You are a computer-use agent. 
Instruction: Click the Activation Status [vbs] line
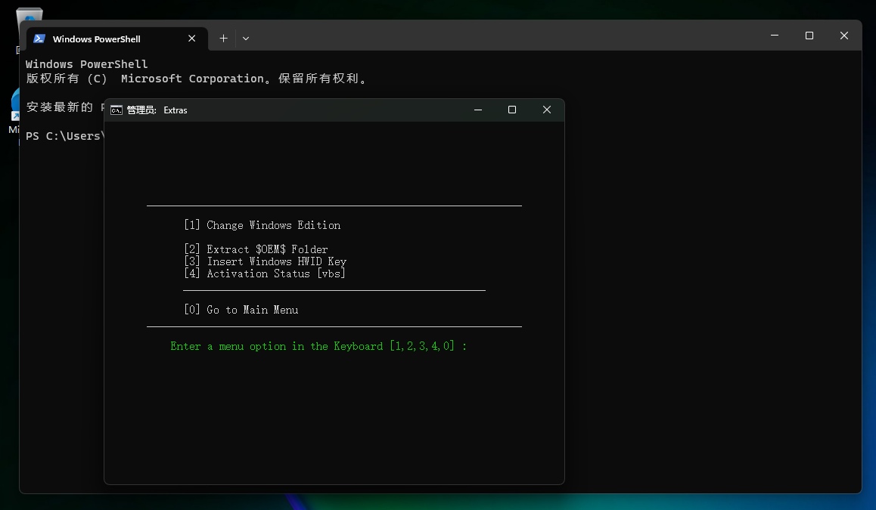265,274
